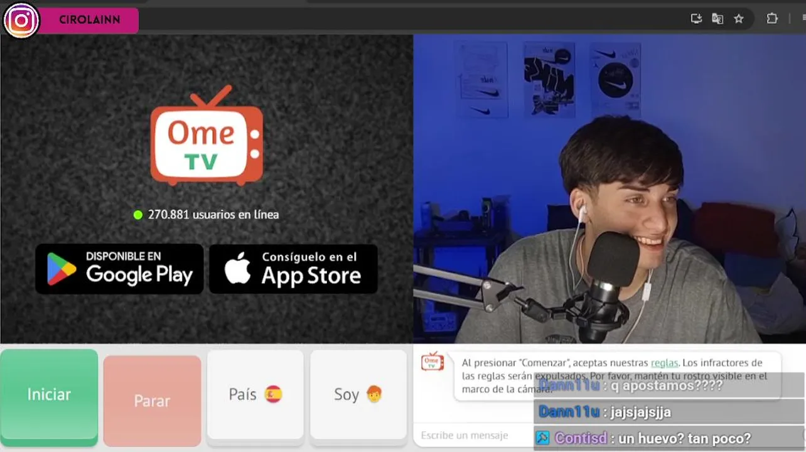The width and height of the screenshot is (806, 452).
Task: Open the reglas link in chat
Action: 664,363
